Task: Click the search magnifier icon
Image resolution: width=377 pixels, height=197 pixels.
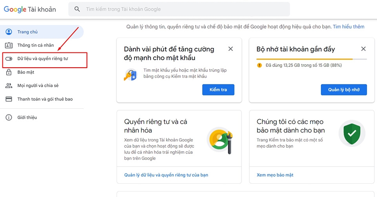Action: point(77,9)
